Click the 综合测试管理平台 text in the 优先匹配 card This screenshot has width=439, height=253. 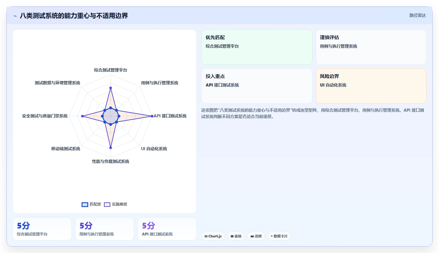coord(222,46)
